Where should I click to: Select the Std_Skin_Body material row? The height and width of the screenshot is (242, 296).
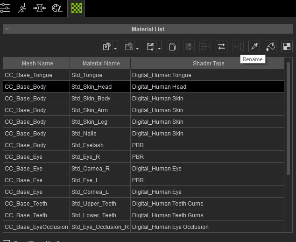pos(91,99)
